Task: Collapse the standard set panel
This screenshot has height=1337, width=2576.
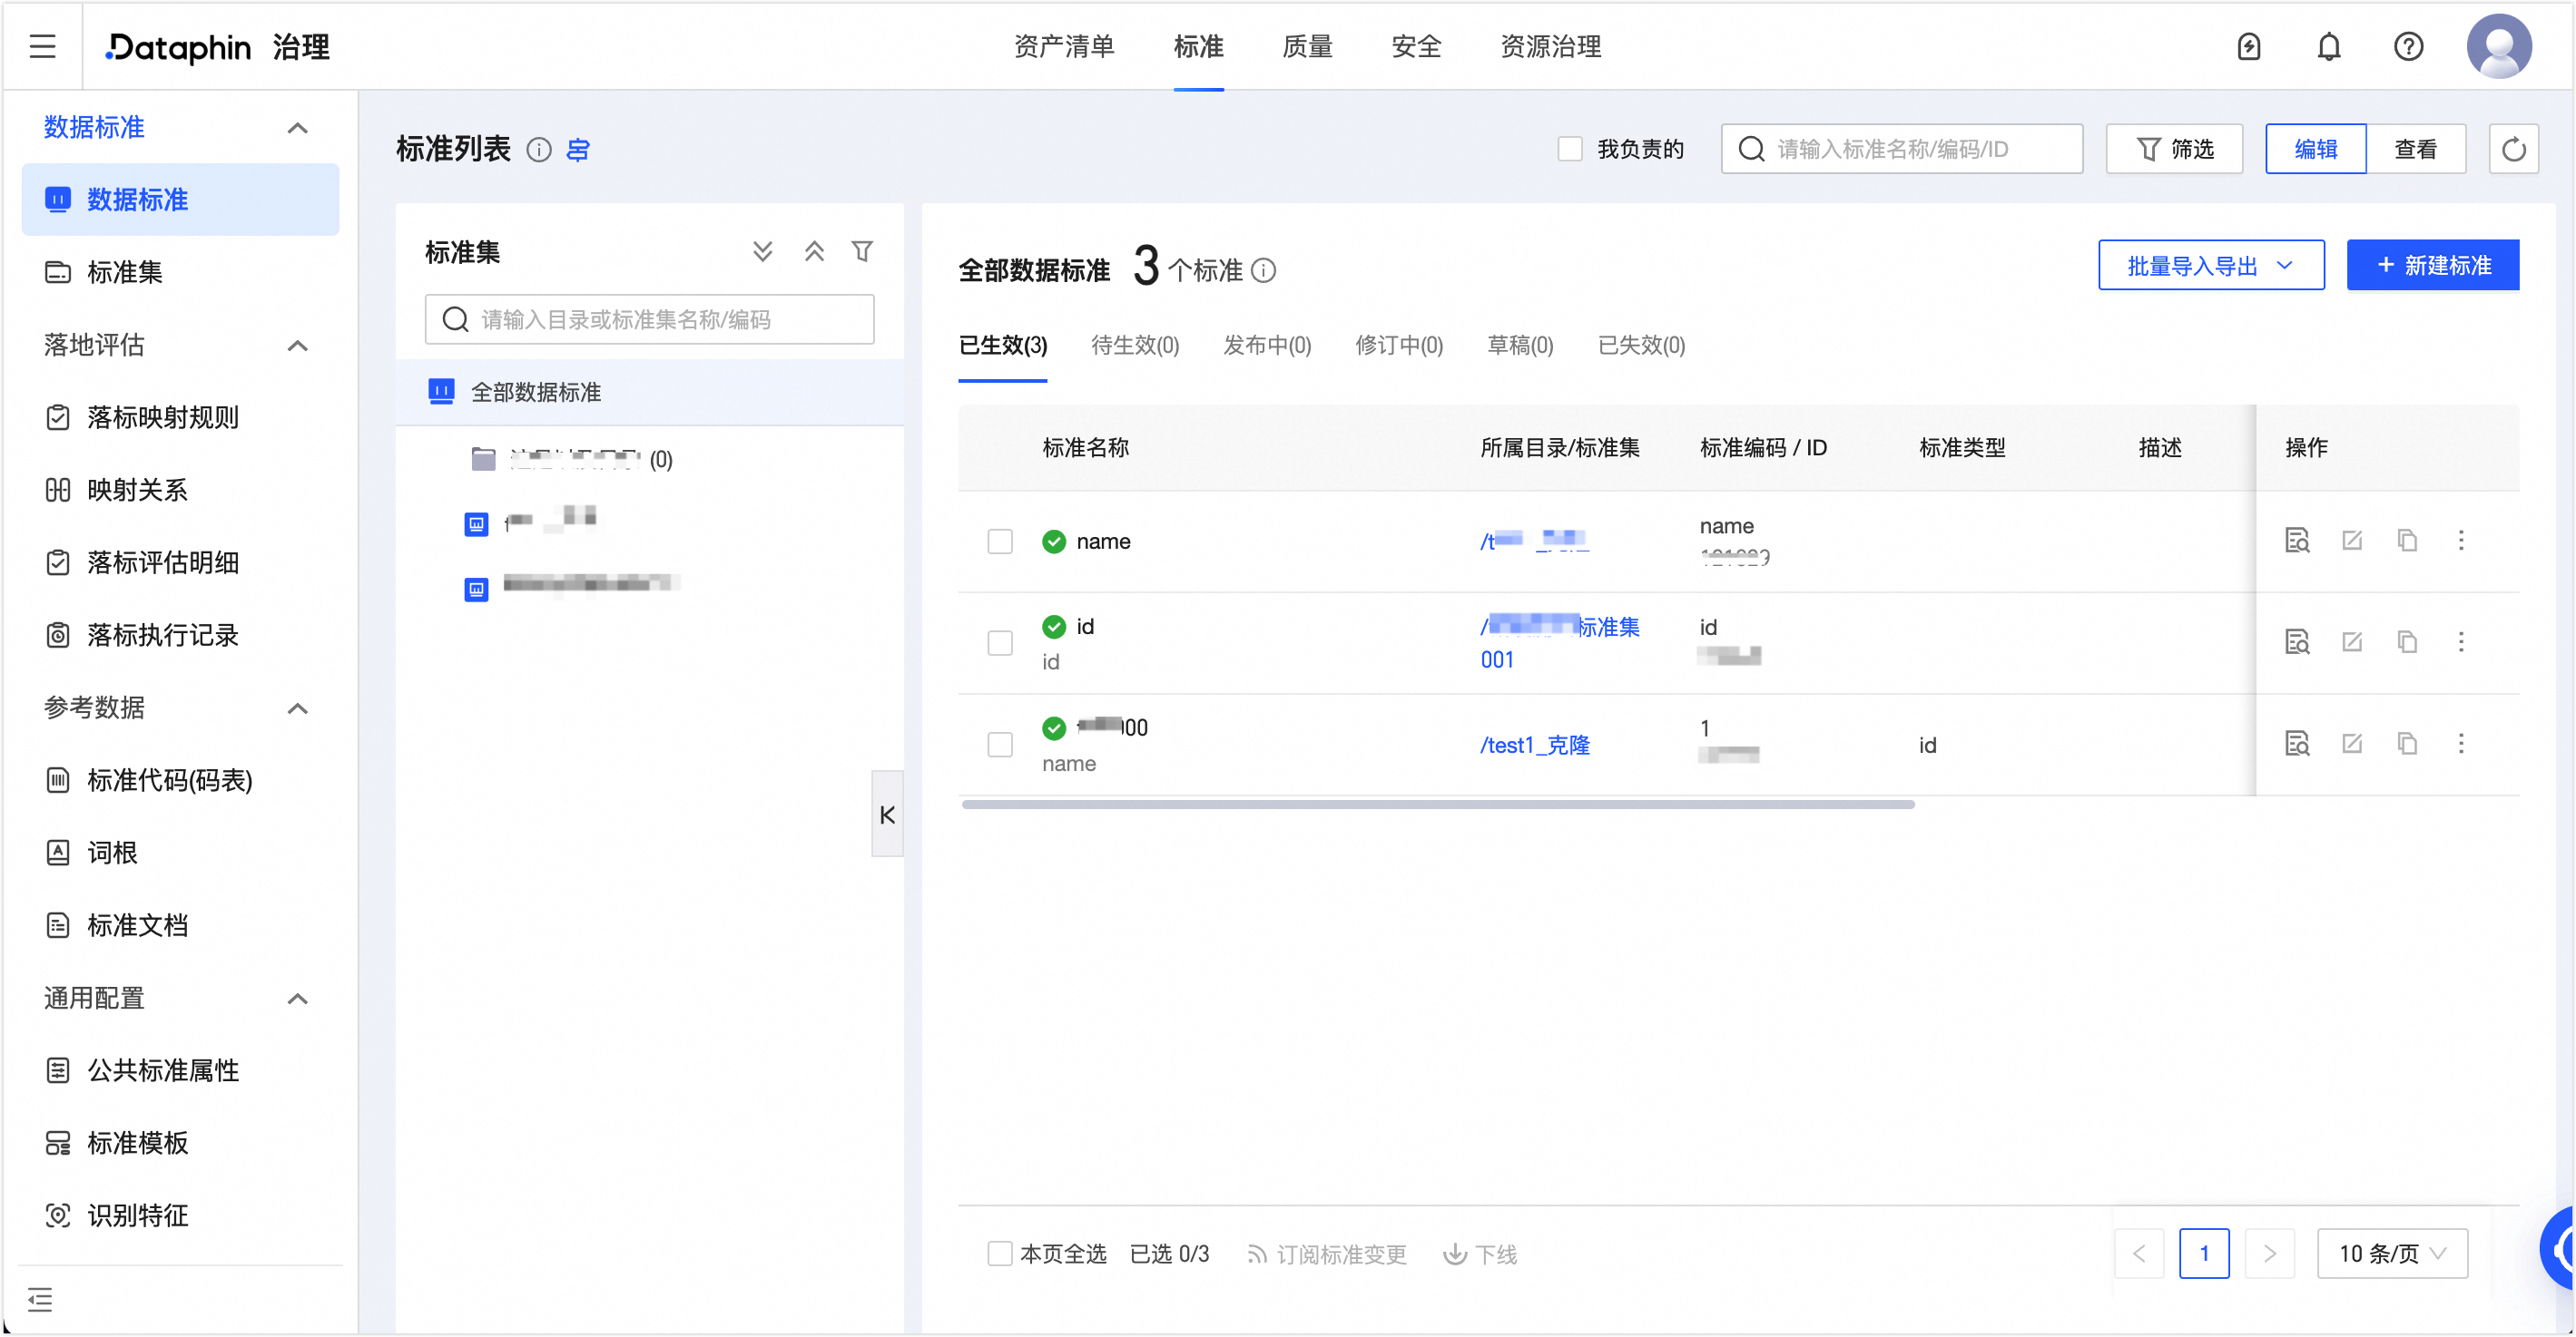Action: 887,815
